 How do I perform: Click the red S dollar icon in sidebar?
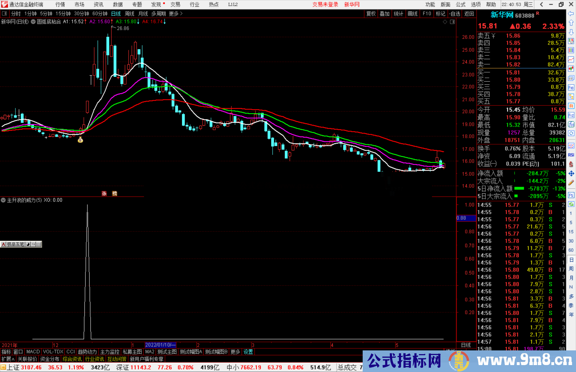tap(571, 164)
